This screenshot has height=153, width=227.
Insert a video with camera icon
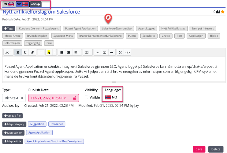(112, 52)
